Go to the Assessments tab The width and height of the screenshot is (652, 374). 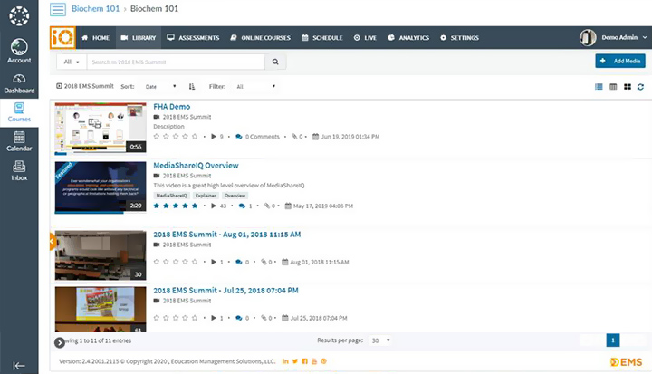(193, 38)
